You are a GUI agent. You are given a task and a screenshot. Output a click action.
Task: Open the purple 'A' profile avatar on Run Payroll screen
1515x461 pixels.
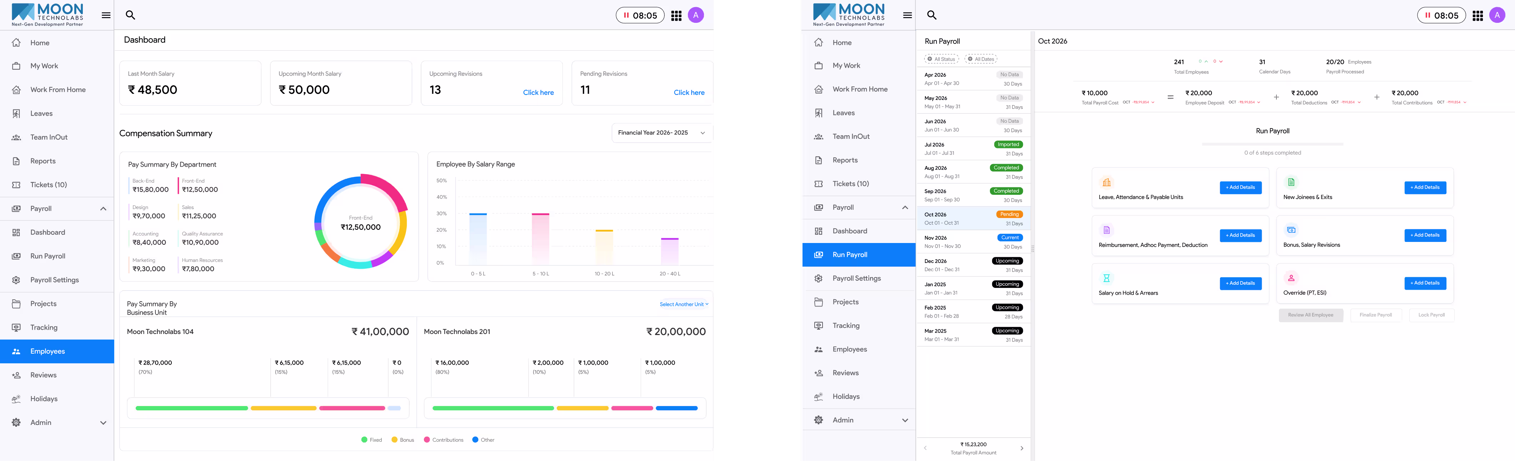click(x=1497, y=15)
